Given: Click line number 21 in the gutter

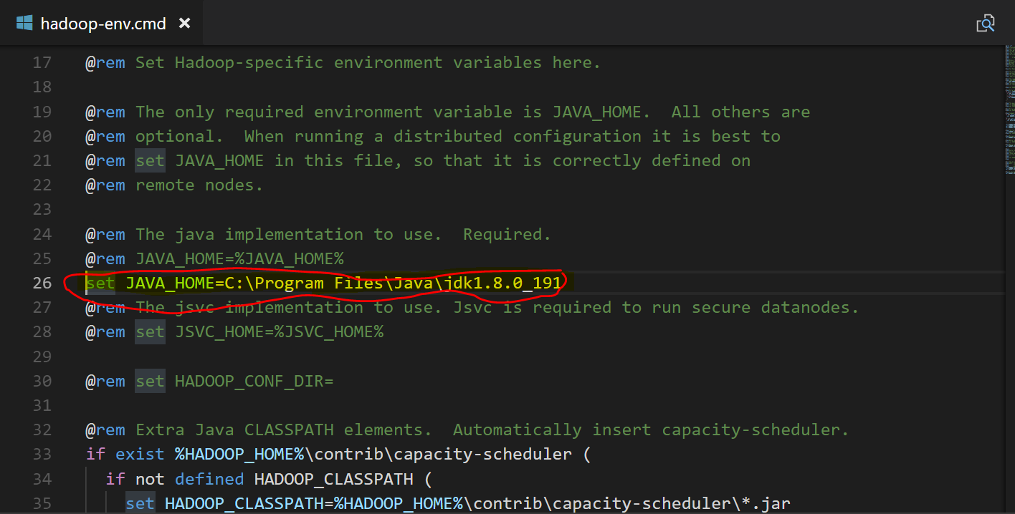Looking at the screenshot, I should [42, 160].
